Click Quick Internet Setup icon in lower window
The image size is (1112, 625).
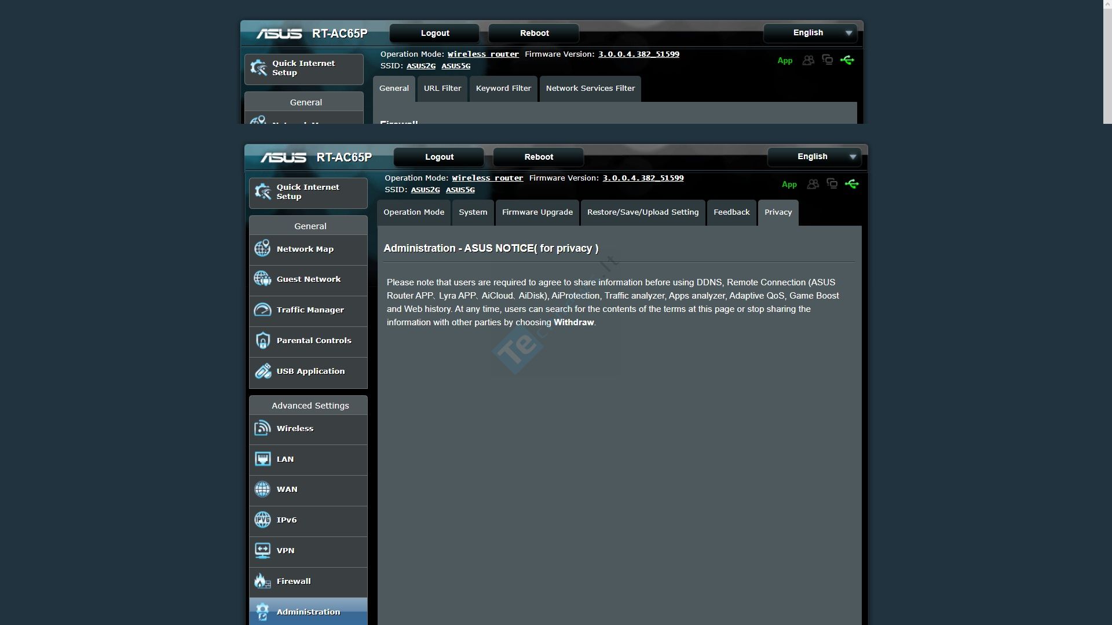pos(263,192)
